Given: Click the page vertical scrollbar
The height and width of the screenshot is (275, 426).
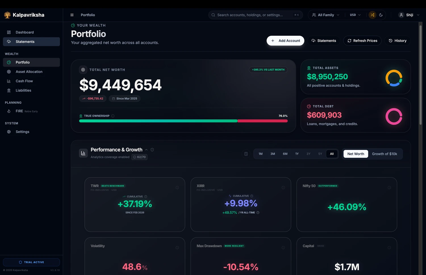Looking at the screenshot, I should (x=421, y=75).
